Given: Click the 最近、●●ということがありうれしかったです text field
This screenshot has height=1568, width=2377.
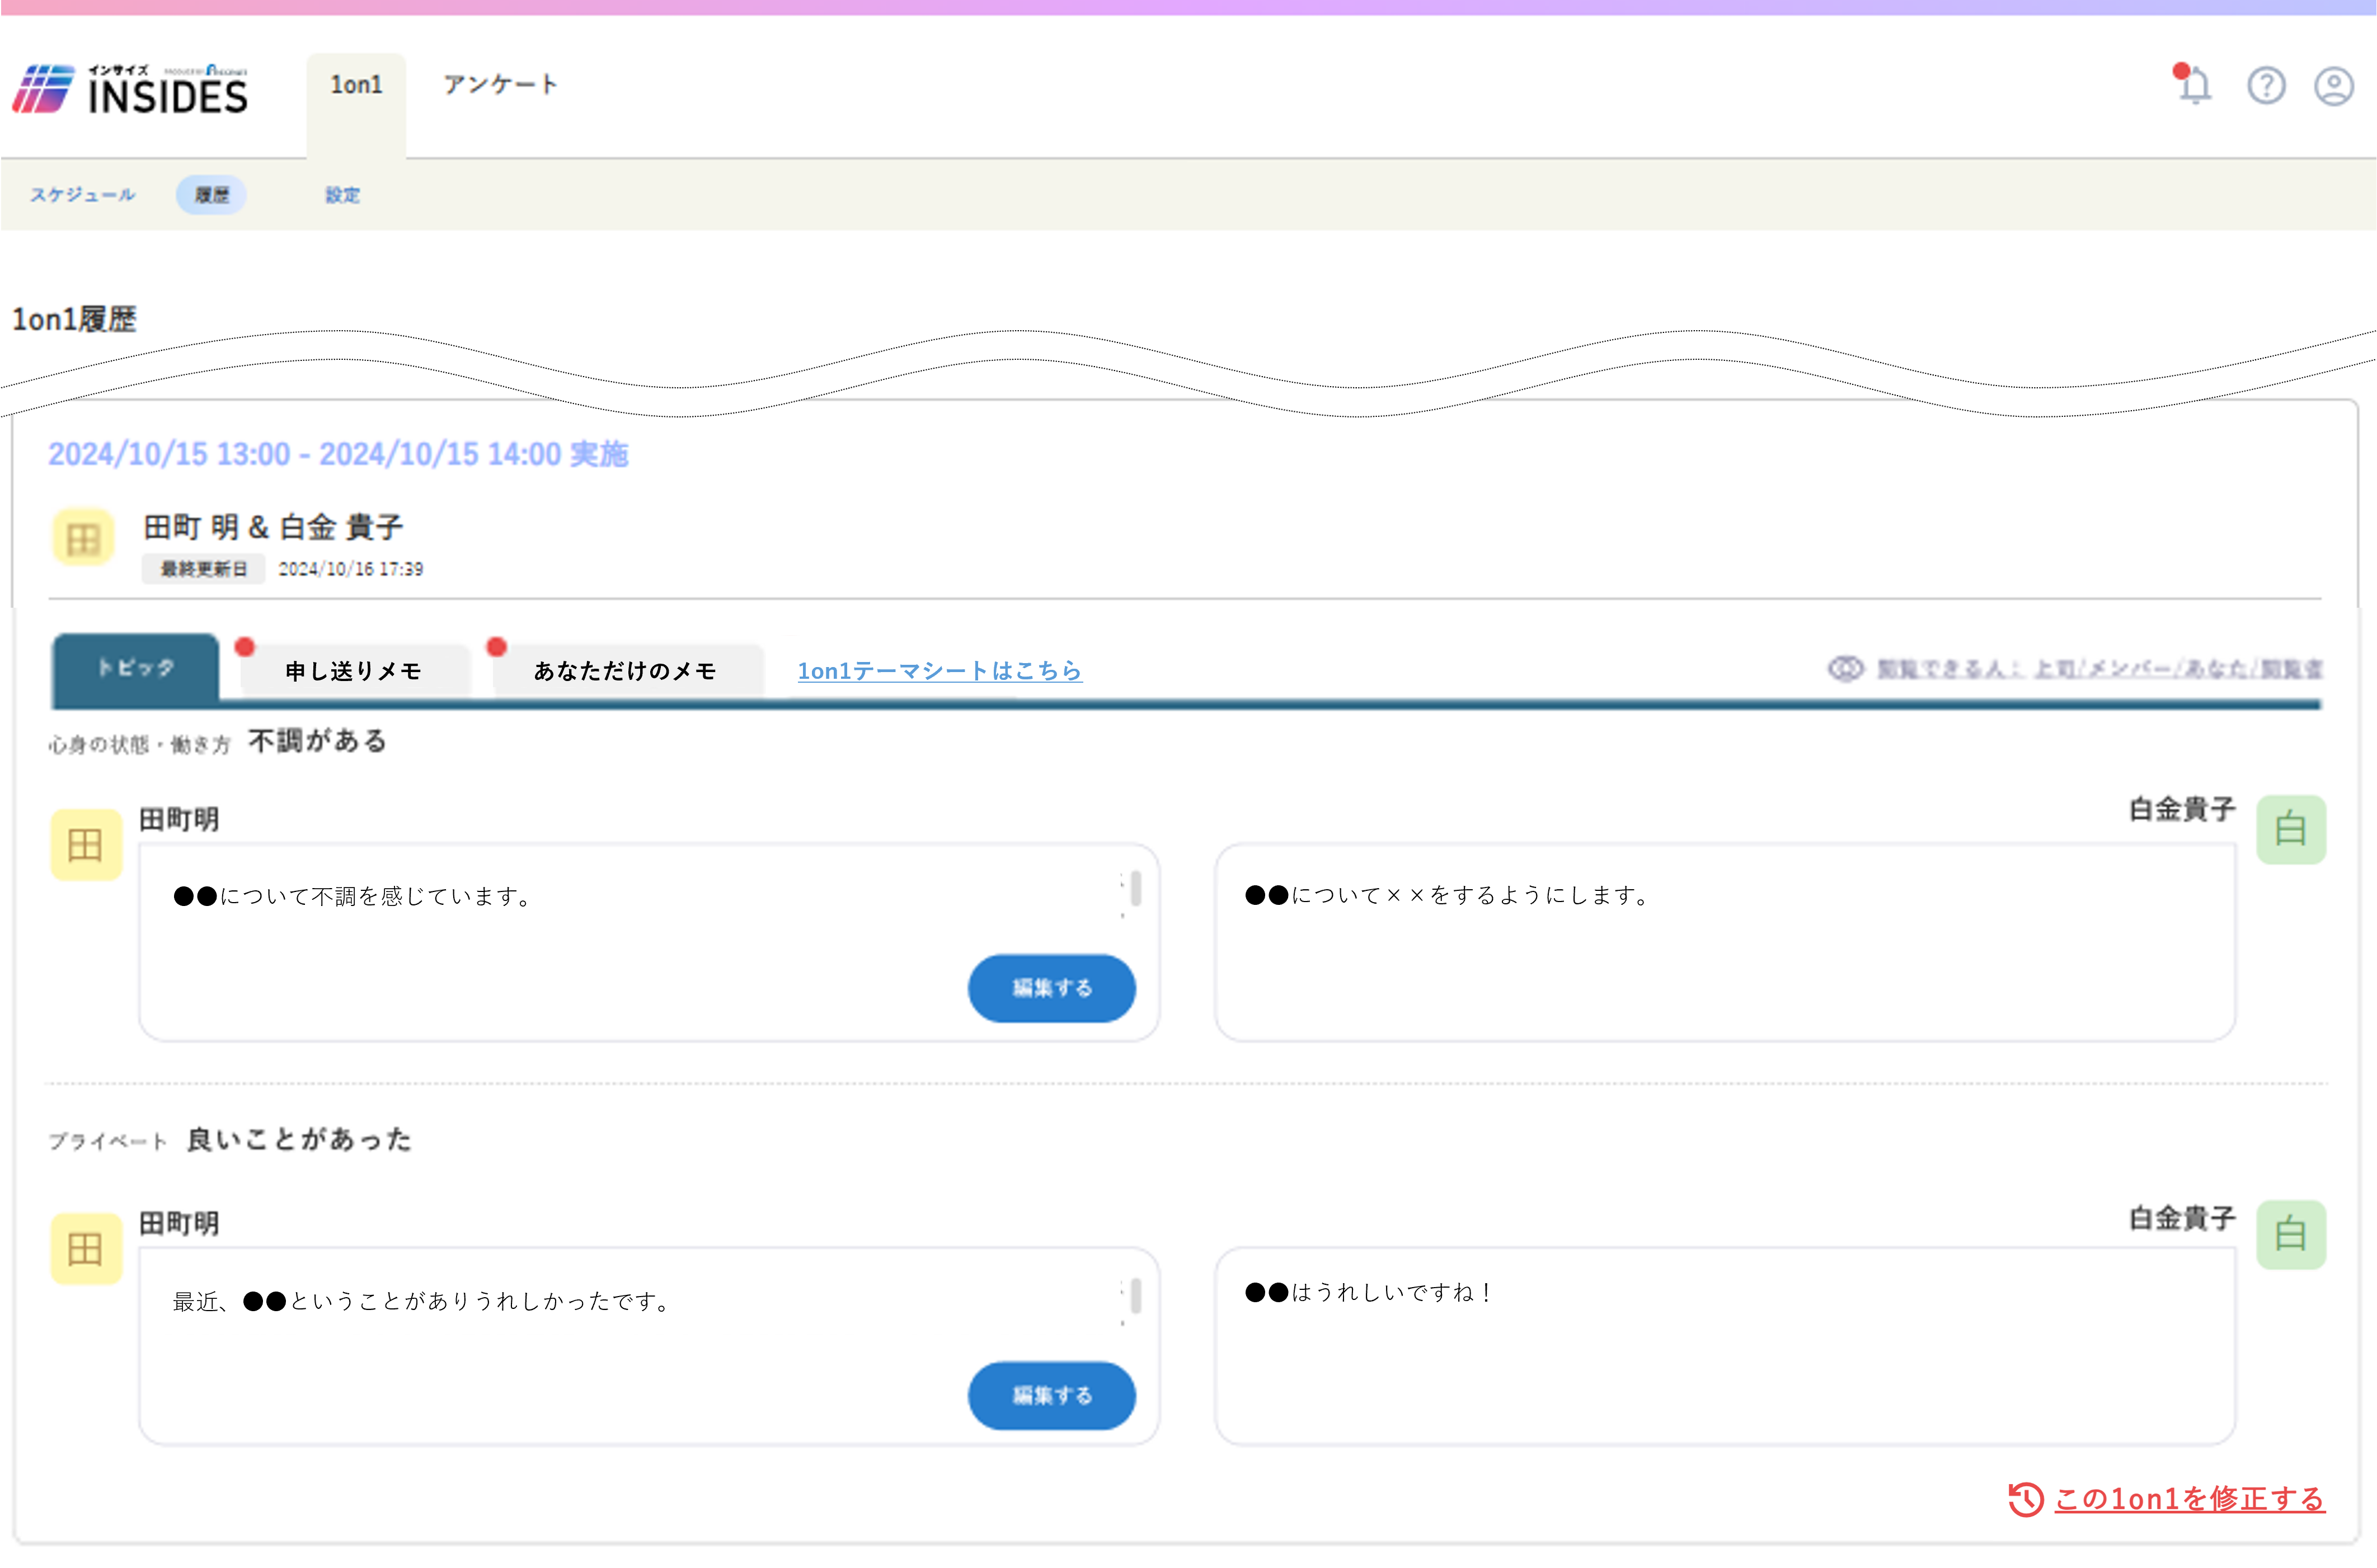Looking at the screenshot, I should pos(648,1346).
